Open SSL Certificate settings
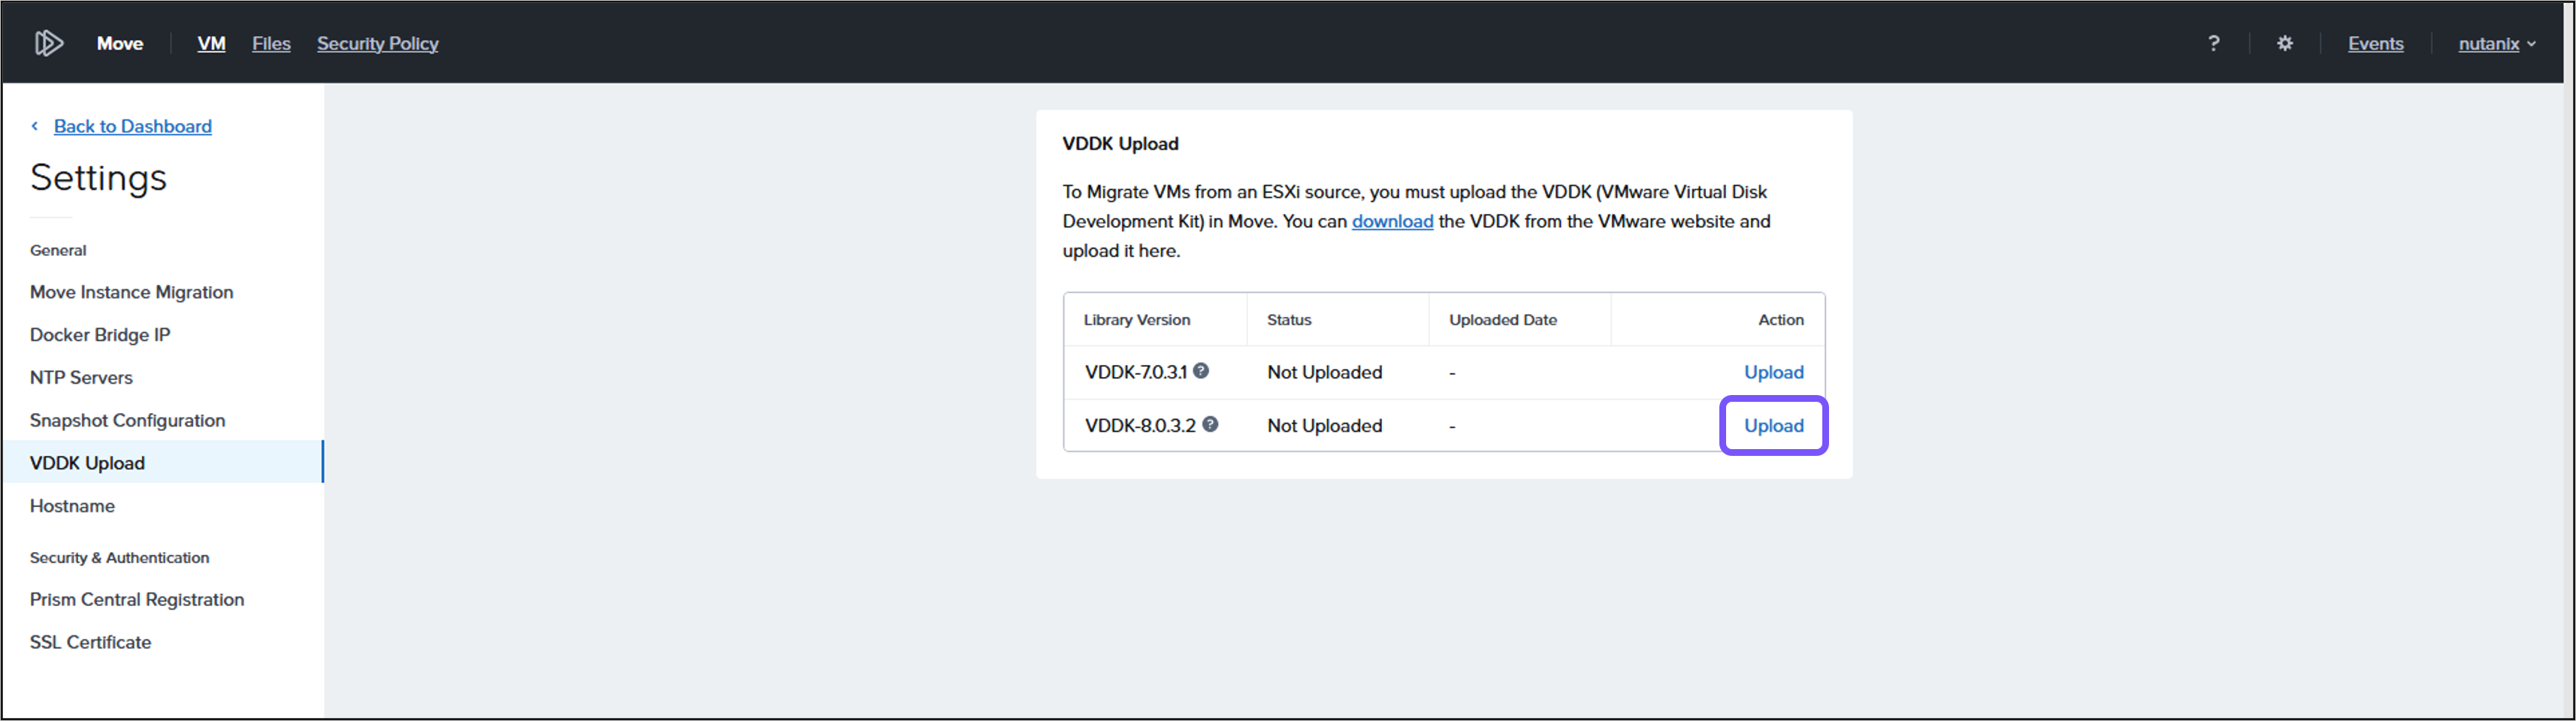The height and width of the screenshot is (721, 2576). tap(91, 641)
